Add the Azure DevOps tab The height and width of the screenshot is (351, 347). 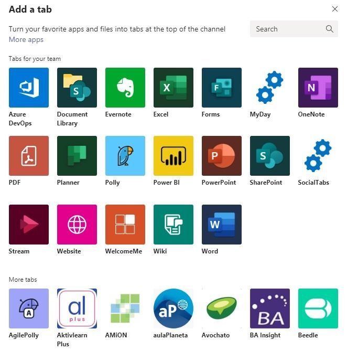(29, 88)
